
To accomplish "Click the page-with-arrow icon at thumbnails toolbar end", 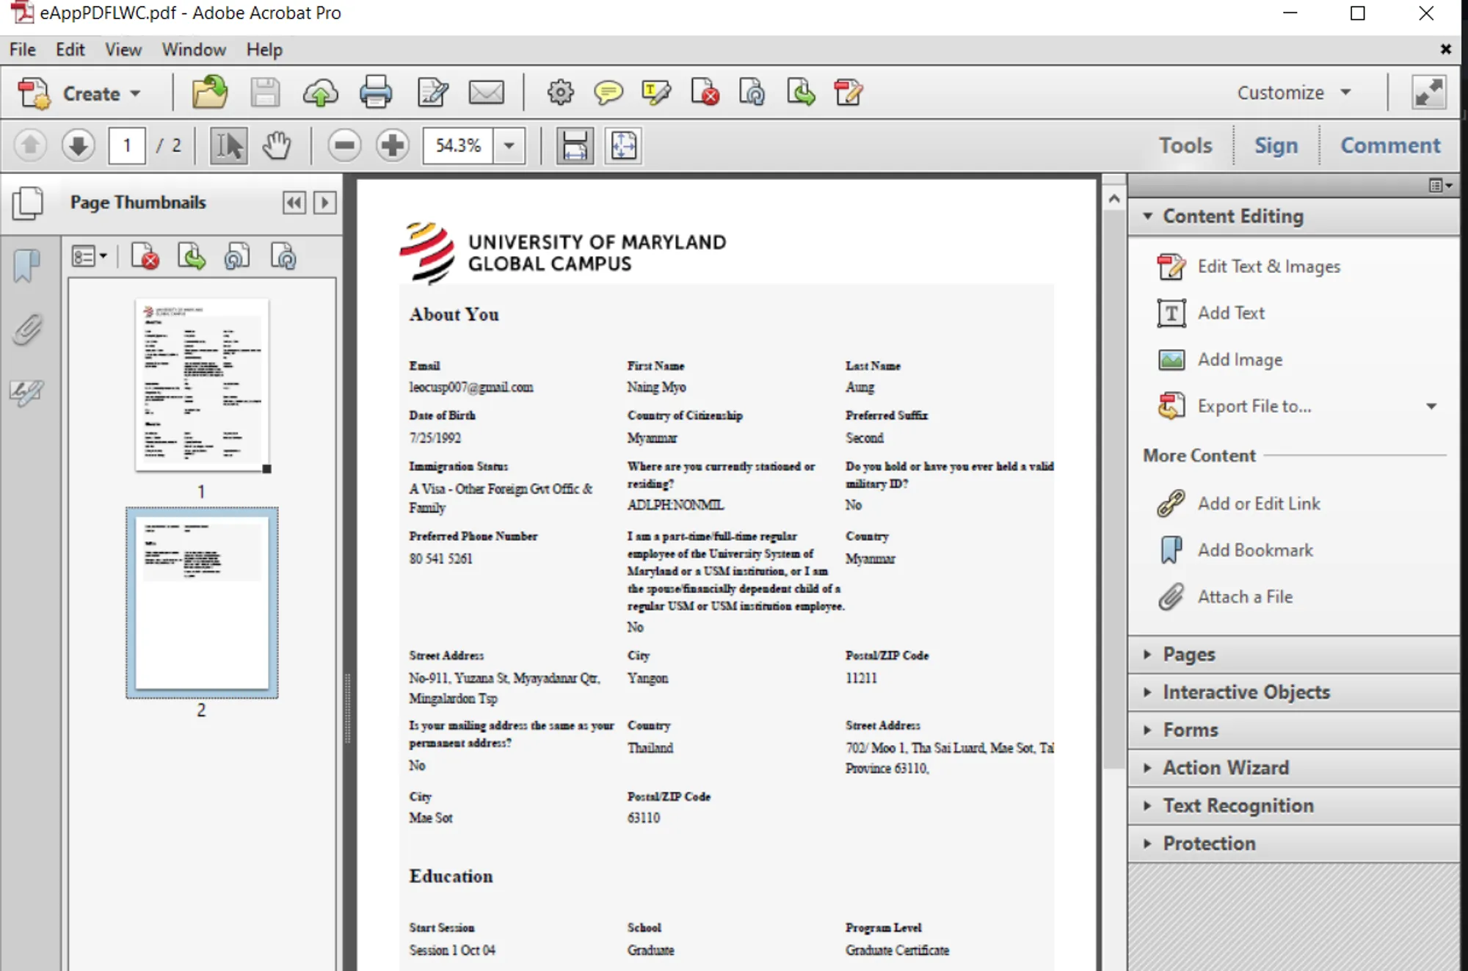I will tap(283, 256).
